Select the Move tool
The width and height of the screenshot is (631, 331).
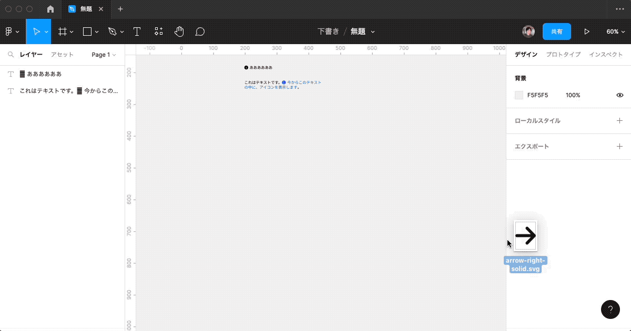[37, 32]
